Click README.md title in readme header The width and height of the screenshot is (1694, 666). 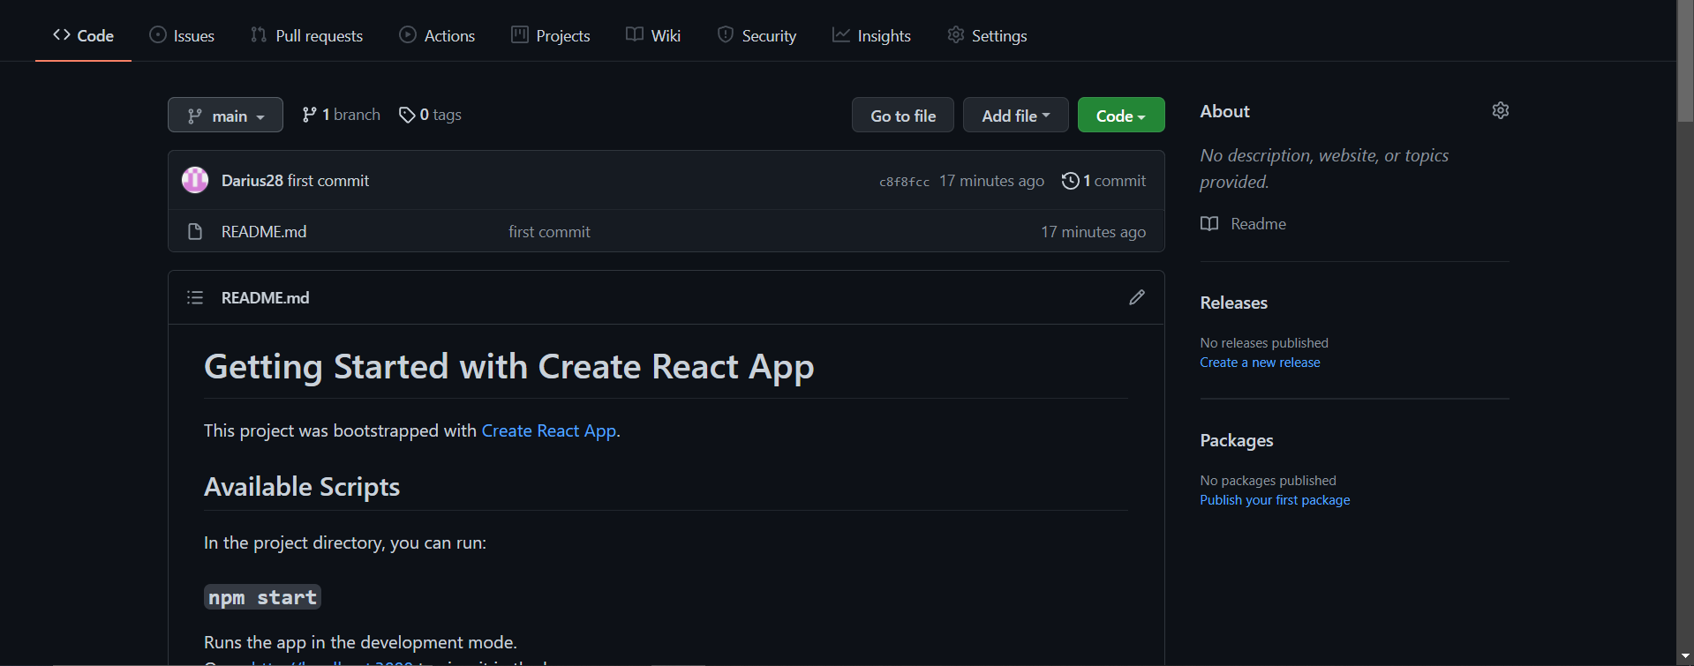[x=265, y=297]
